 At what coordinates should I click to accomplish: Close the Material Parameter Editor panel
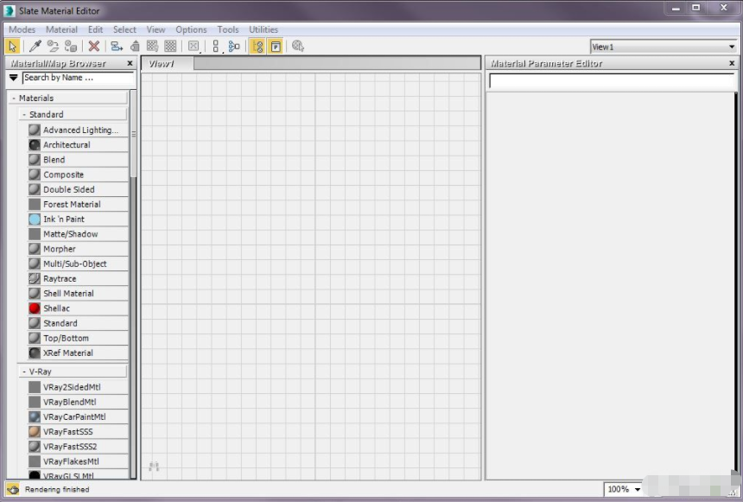point(732,63)
